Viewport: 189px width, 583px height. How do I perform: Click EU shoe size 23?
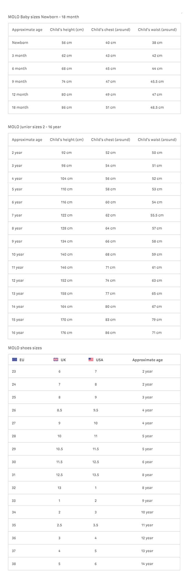[x=14, y=371]
